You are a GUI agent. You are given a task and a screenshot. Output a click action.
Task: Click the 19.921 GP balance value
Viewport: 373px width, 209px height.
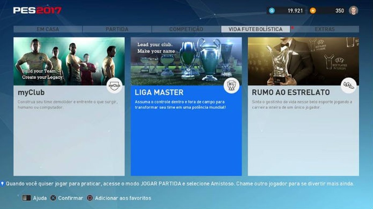pyautogui.click(x=295, y=11)
